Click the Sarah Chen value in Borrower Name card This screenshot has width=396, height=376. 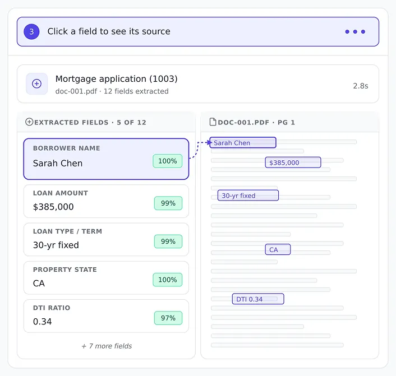(58, 163)
